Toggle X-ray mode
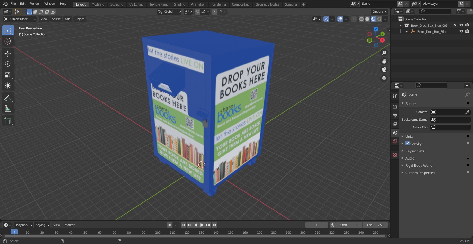This screenshot has width=473, height=244. 354,19
